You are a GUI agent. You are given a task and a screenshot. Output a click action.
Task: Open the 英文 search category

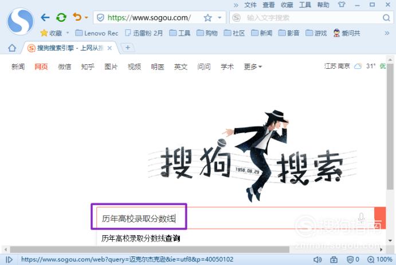[x=181, y=67]
